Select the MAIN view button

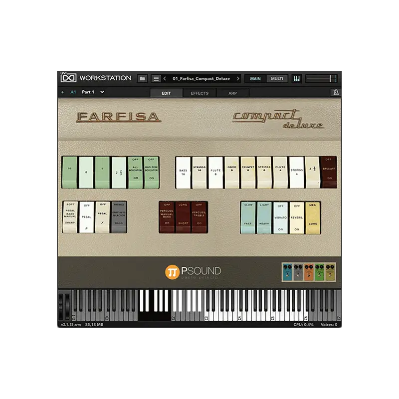255,79
